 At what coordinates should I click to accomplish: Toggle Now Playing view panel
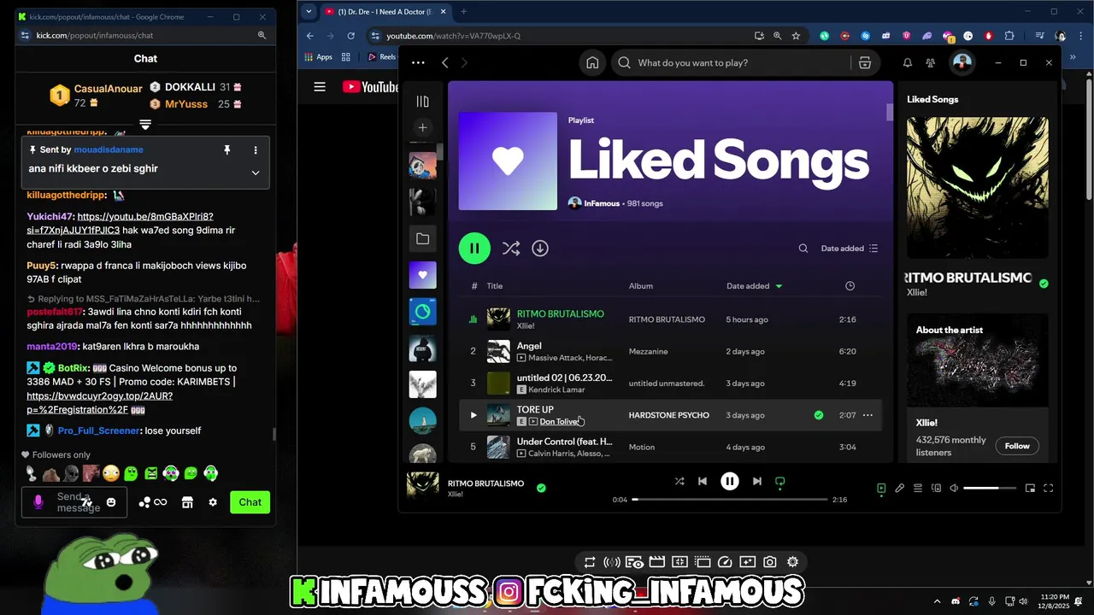point(881,489)
